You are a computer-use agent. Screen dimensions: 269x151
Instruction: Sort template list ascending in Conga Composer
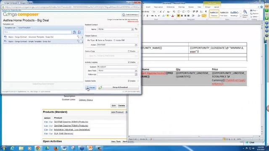point(74,32)
